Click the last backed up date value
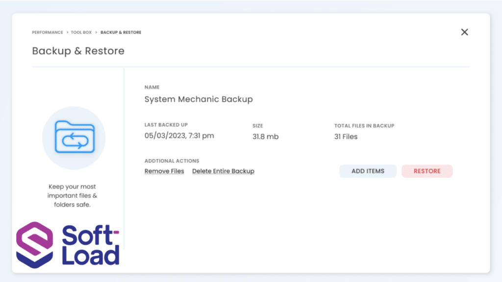 (179, 136)
